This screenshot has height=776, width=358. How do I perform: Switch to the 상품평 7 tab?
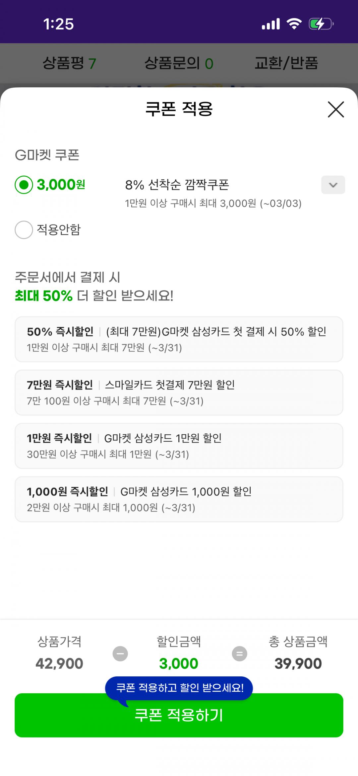pos(69,63)
